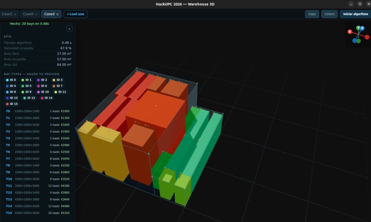Select the ID 15 bay type chip
The width and height of the screenshot is (371, 222).
click(x=12, y=104)
